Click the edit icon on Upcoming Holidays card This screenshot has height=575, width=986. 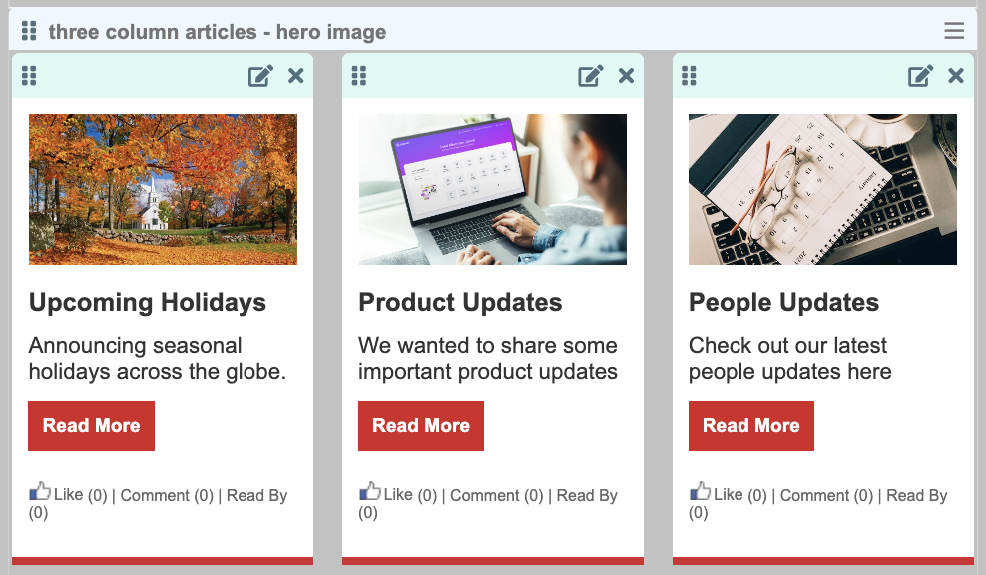click(x=260, y=76)
